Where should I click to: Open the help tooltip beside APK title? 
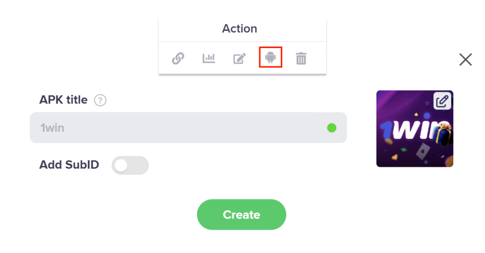click(x=100, y=100)
